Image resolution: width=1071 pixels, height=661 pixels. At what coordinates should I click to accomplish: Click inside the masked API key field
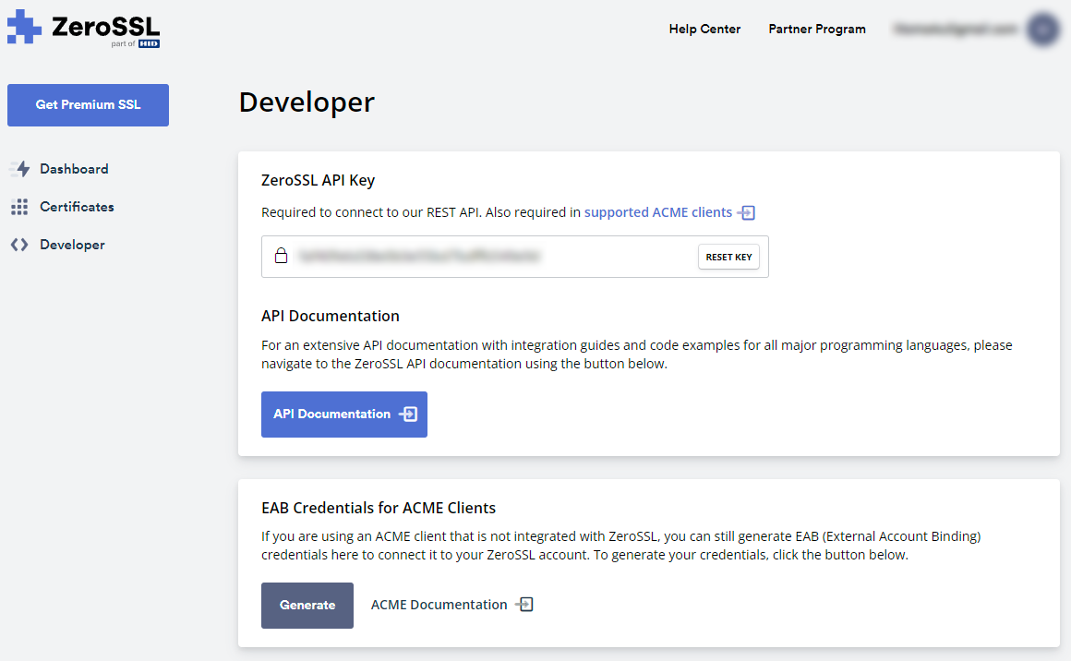pyautogui.click(x=462, y=256)
